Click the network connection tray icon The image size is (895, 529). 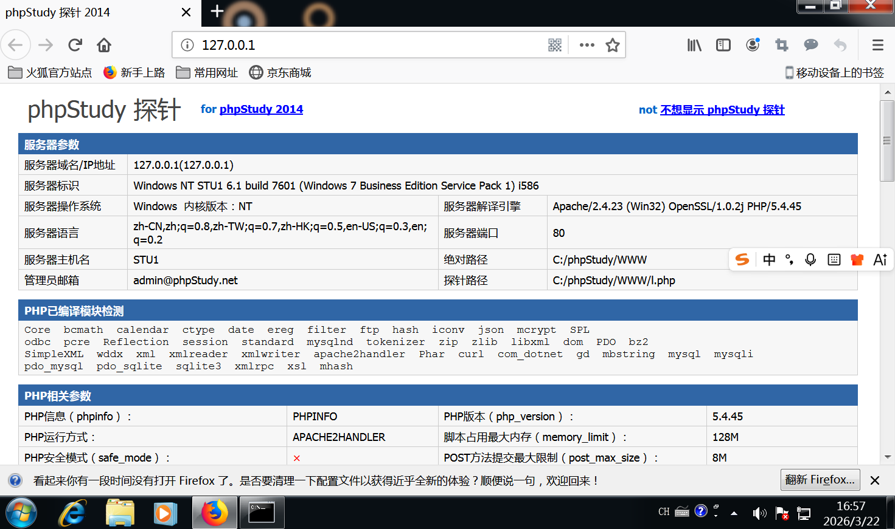[x=804, y=513]
